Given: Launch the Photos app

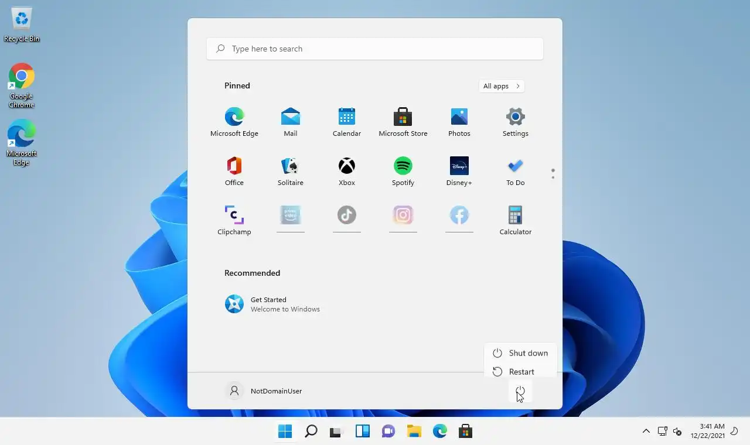Looking at the screenshot, I should (x=459, y=122).
